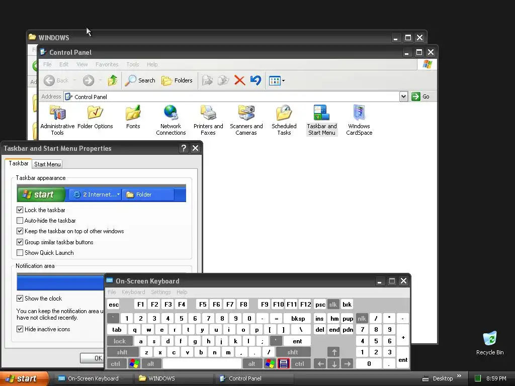Click the right arrow key on keyboard
This screenshot has height=386, width=515.
347,364
